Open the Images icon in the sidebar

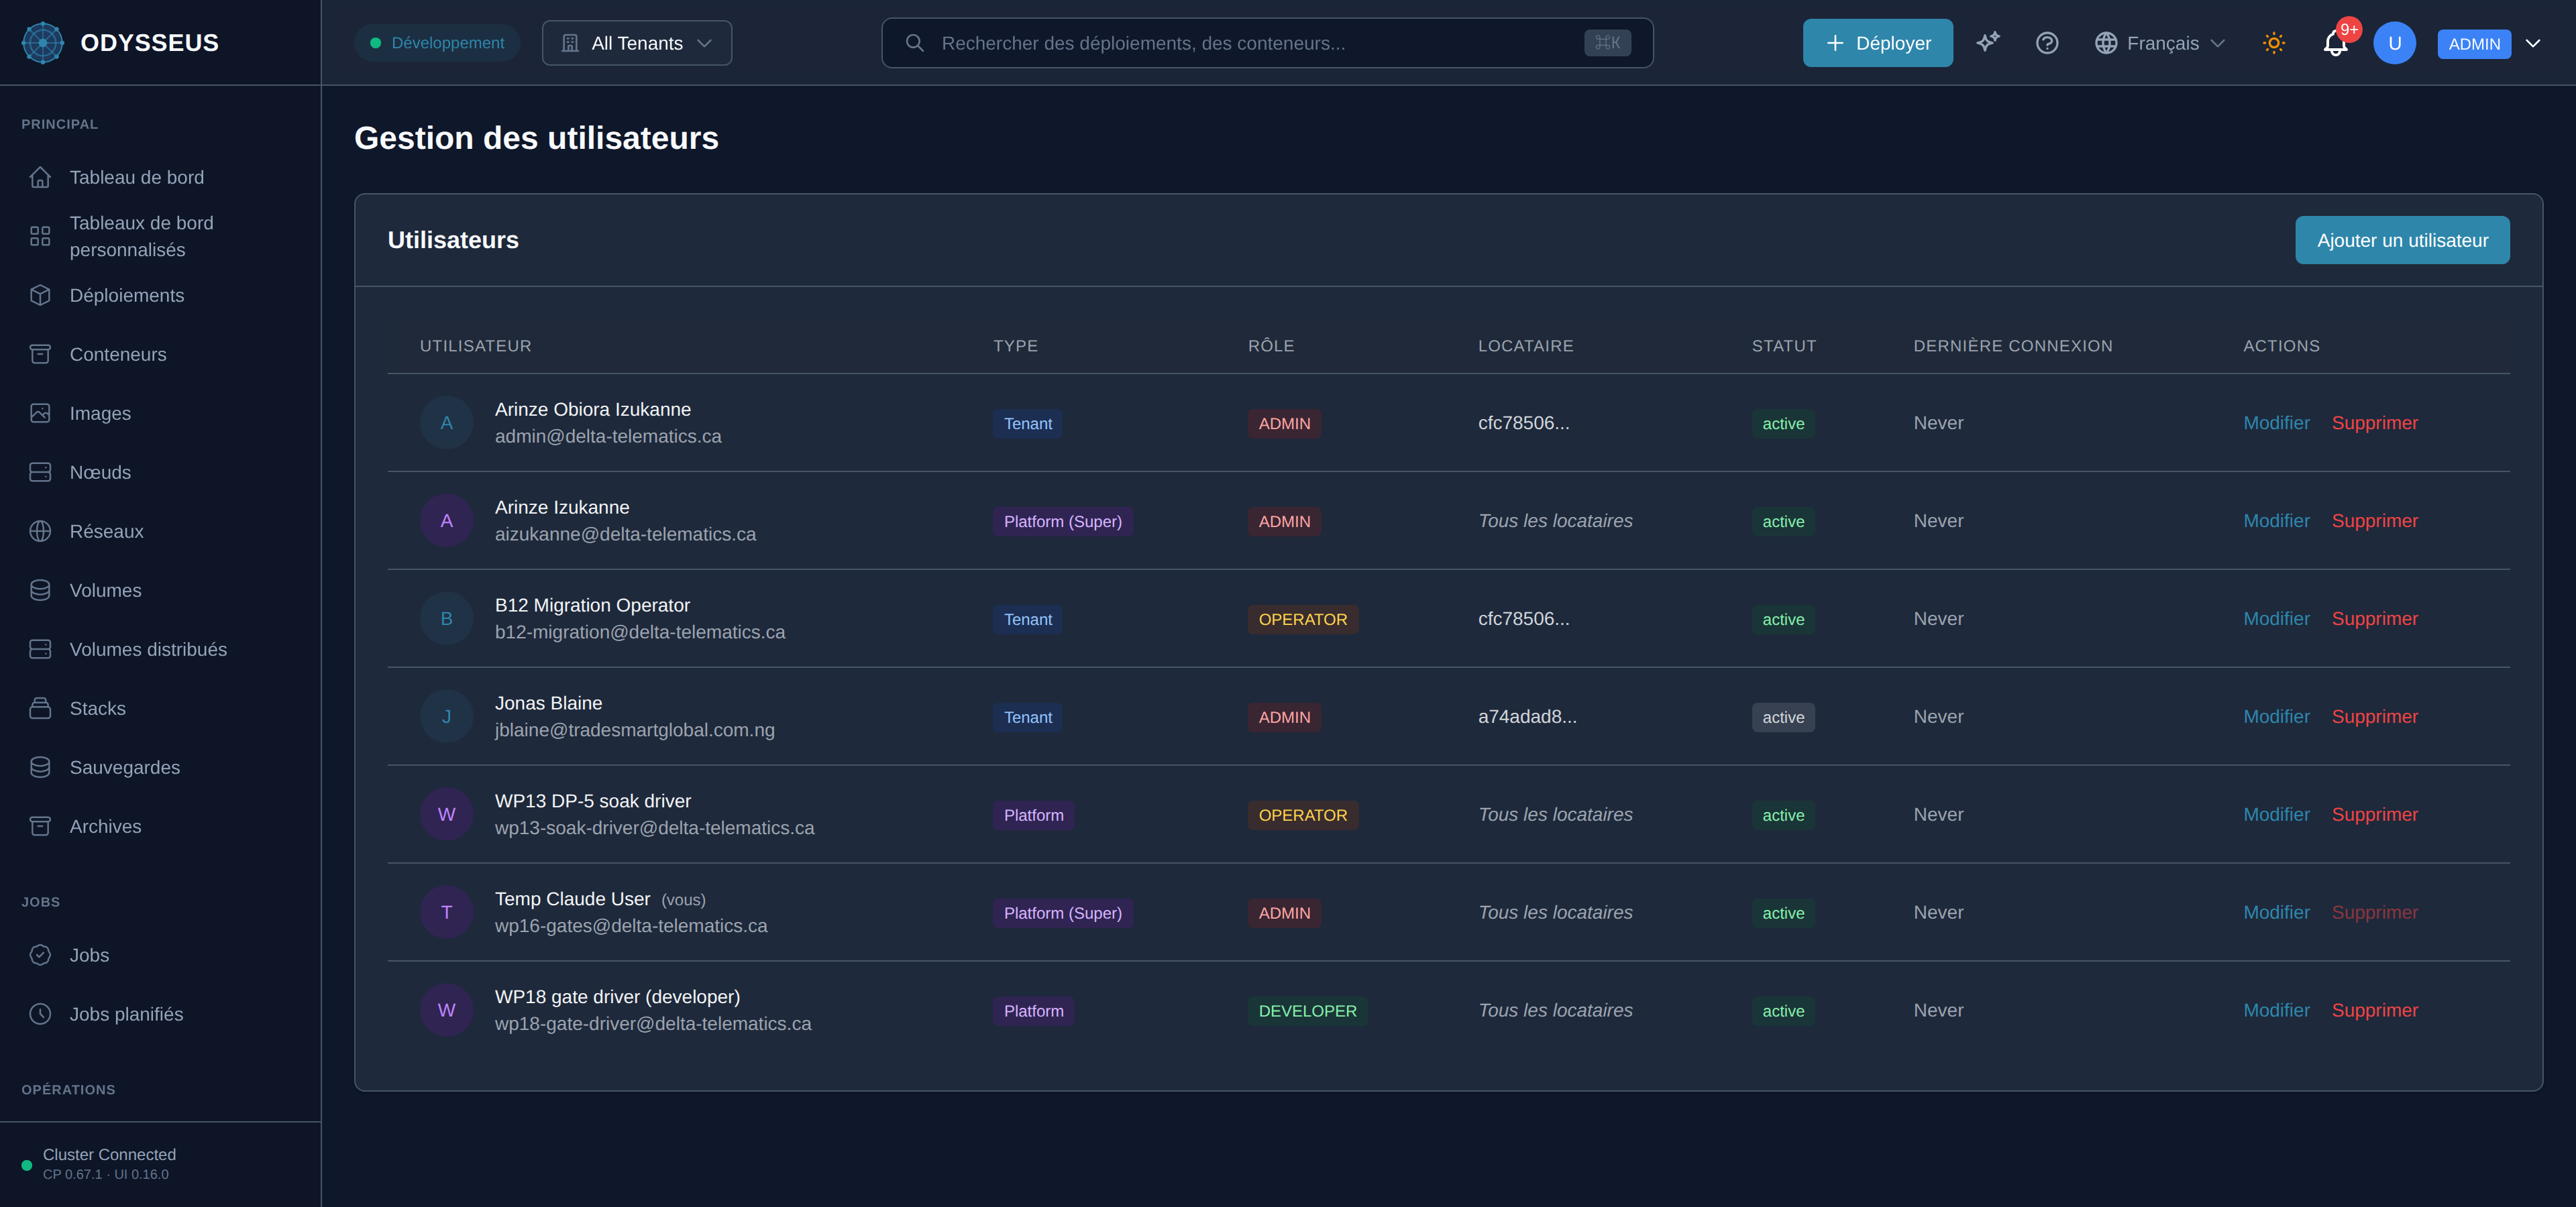coord(40,412)
